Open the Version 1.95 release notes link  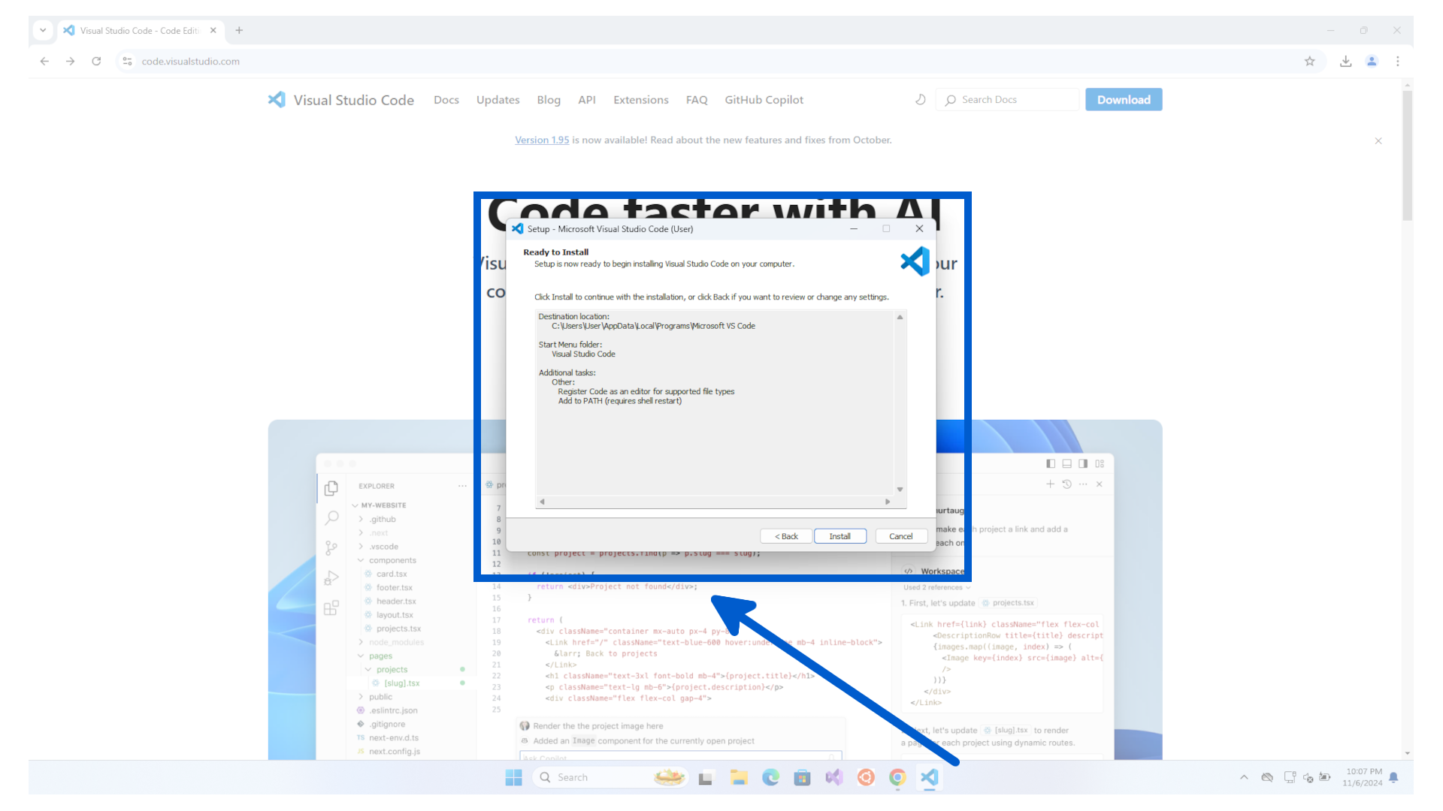[541, 140]
